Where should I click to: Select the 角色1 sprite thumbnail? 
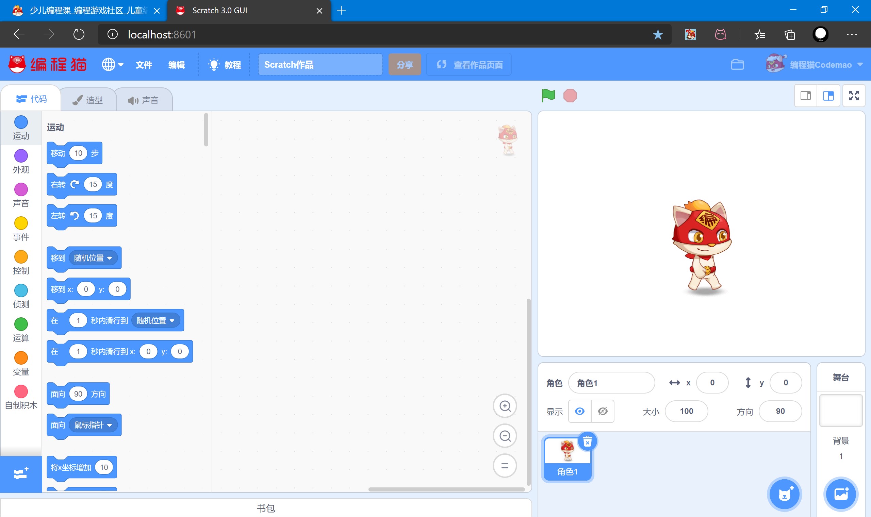568,458
